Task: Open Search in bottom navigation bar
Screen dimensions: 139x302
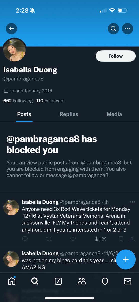Action: coord(35,281)
